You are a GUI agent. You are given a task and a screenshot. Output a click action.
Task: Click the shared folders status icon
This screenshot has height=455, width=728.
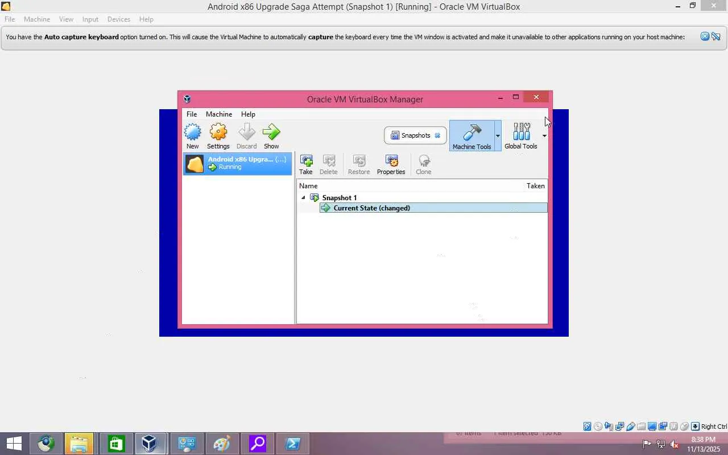(x=642, y=427)
